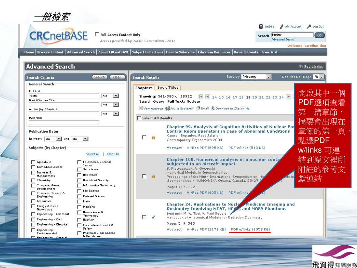Enable Full Access Content Only checkbox

(x=97, y=35)
